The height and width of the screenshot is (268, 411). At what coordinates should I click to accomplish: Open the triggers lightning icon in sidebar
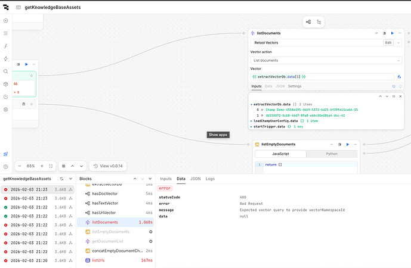[5, 59]
